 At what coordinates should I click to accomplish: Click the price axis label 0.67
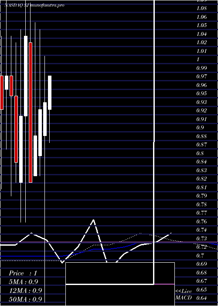[x=201, y=281]
